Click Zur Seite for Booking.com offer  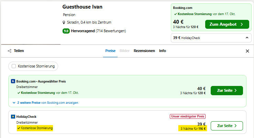click(227, 90)
